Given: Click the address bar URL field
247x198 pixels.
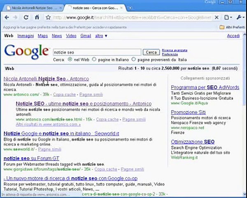Looking at the screenshot, I should click(132, 17).
